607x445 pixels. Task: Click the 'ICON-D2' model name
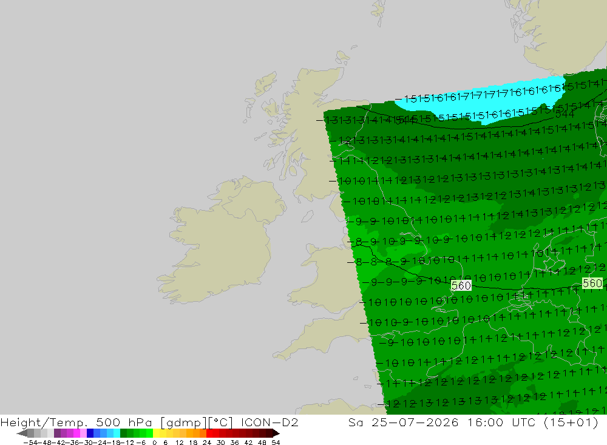pos(270,422)
